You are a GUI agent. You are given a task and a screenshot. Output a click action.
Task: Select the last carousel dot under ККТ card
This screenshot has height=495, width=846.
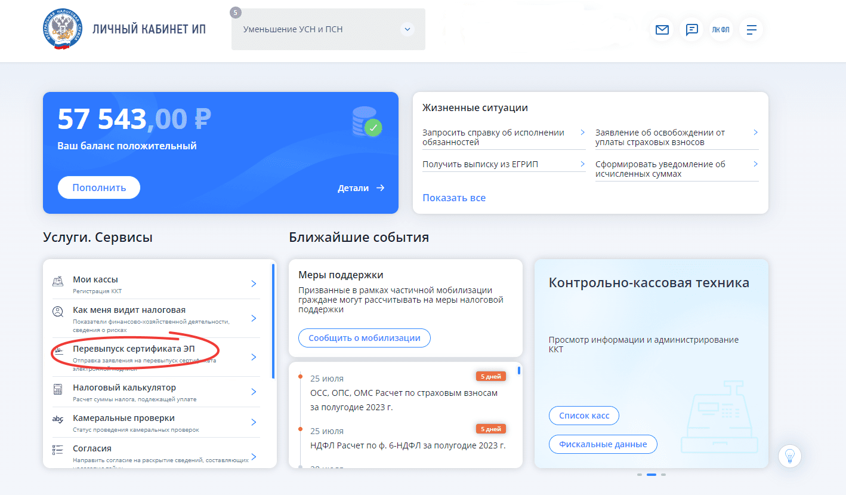[663, 475]
